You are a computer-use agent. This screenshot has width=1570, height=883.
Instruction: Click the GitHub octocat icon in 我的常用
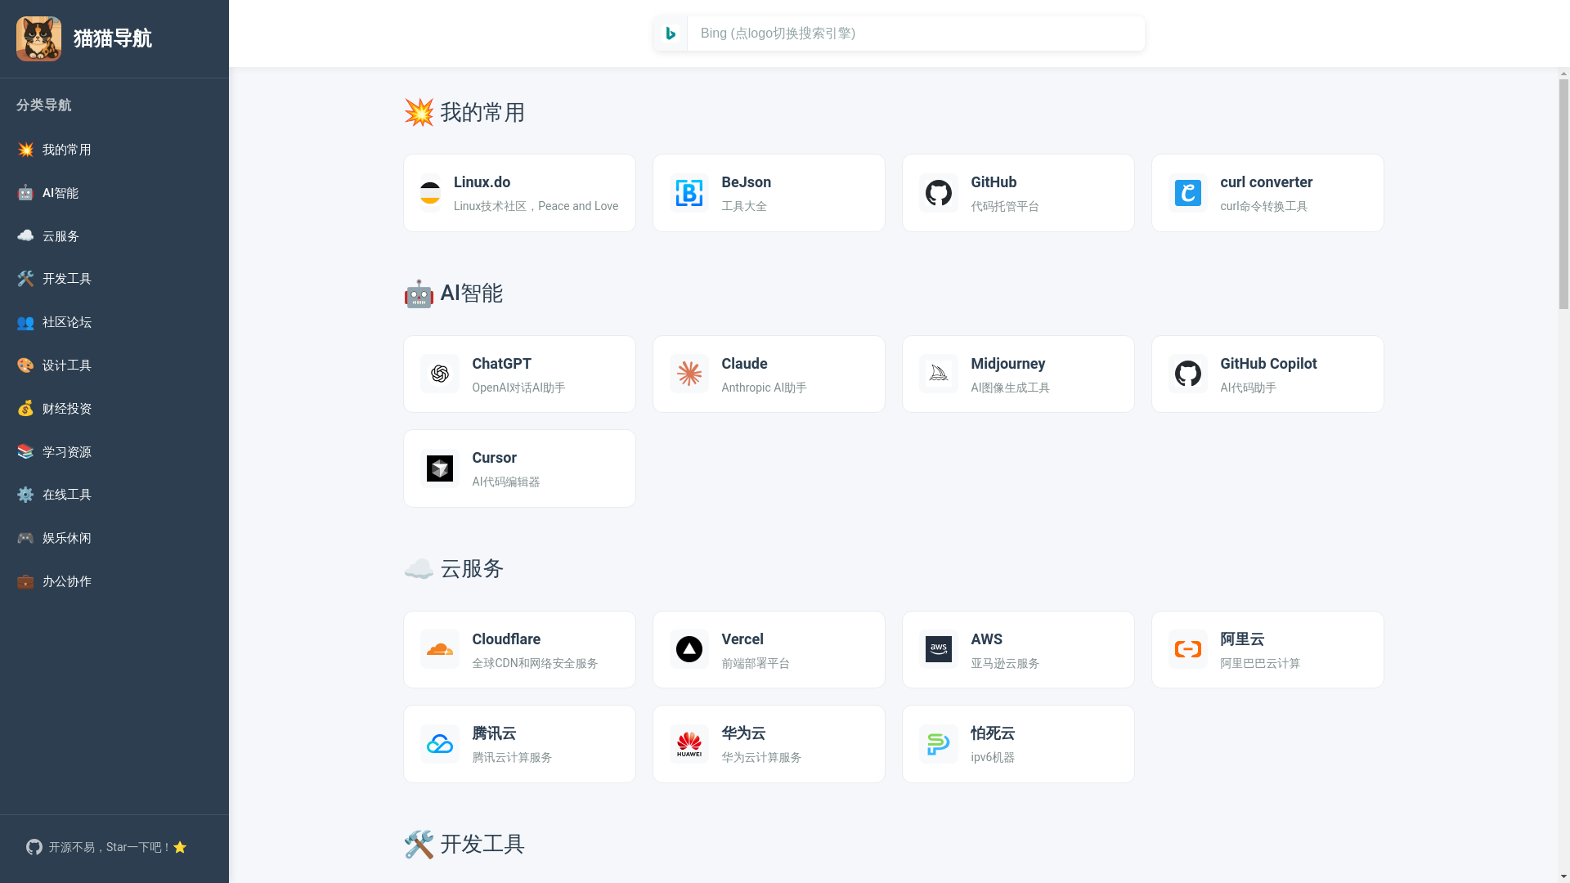(939, 193)
